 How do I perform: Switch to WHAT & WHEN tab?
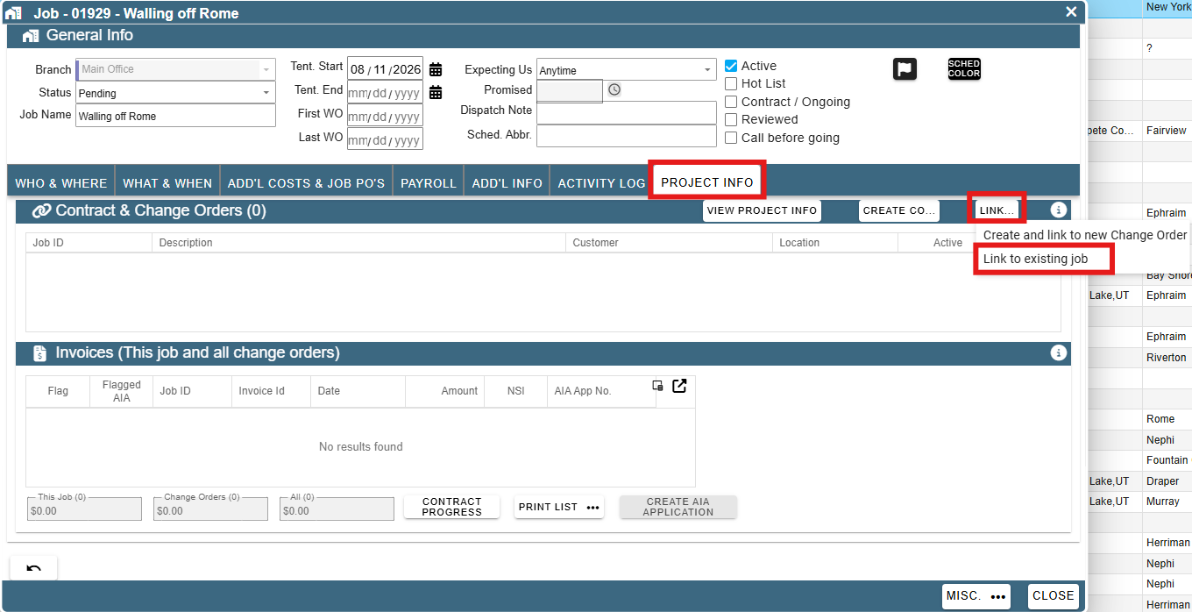tap(167, 183)
